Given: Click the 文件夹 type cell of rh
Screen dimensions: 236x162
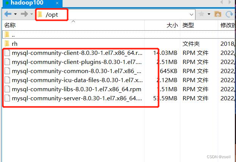Looking at the screenshot, I should [191, 44].
